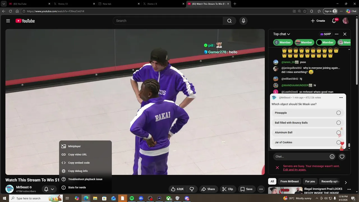Click the Share button

coord(208,189)
